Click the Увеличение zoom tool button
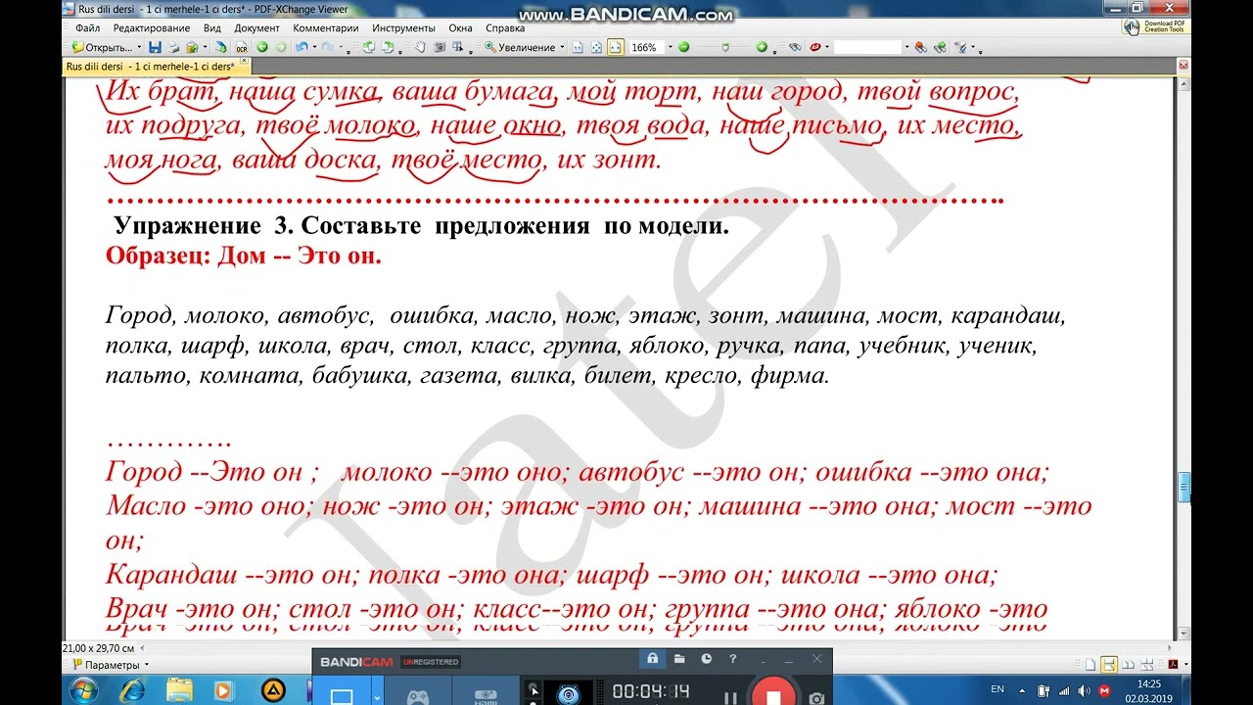The width and height of the screenshot is (1253, 705). (x=520, y=47)
